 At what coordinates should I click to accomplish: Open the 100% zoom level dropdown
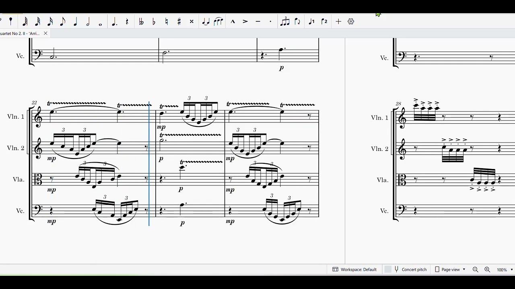coord(505,270)
